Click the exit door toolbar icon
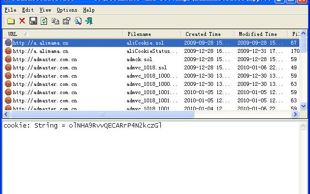 (89, 21)
